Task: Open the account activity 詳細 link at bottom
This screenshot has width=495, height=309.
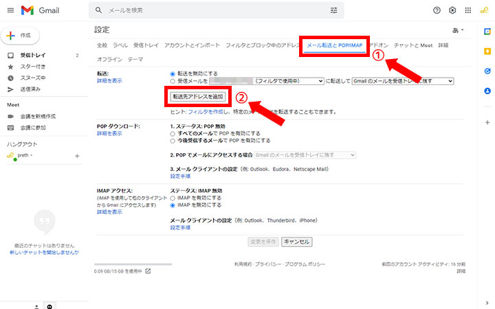Action: click(461, 271)
